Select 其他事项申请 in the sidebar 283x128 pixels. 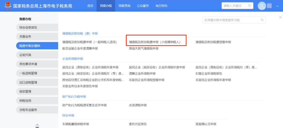tap(37, 64)
